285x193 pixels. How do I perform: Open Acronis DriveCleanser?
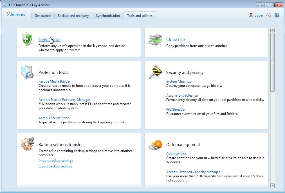click(182, 95)
